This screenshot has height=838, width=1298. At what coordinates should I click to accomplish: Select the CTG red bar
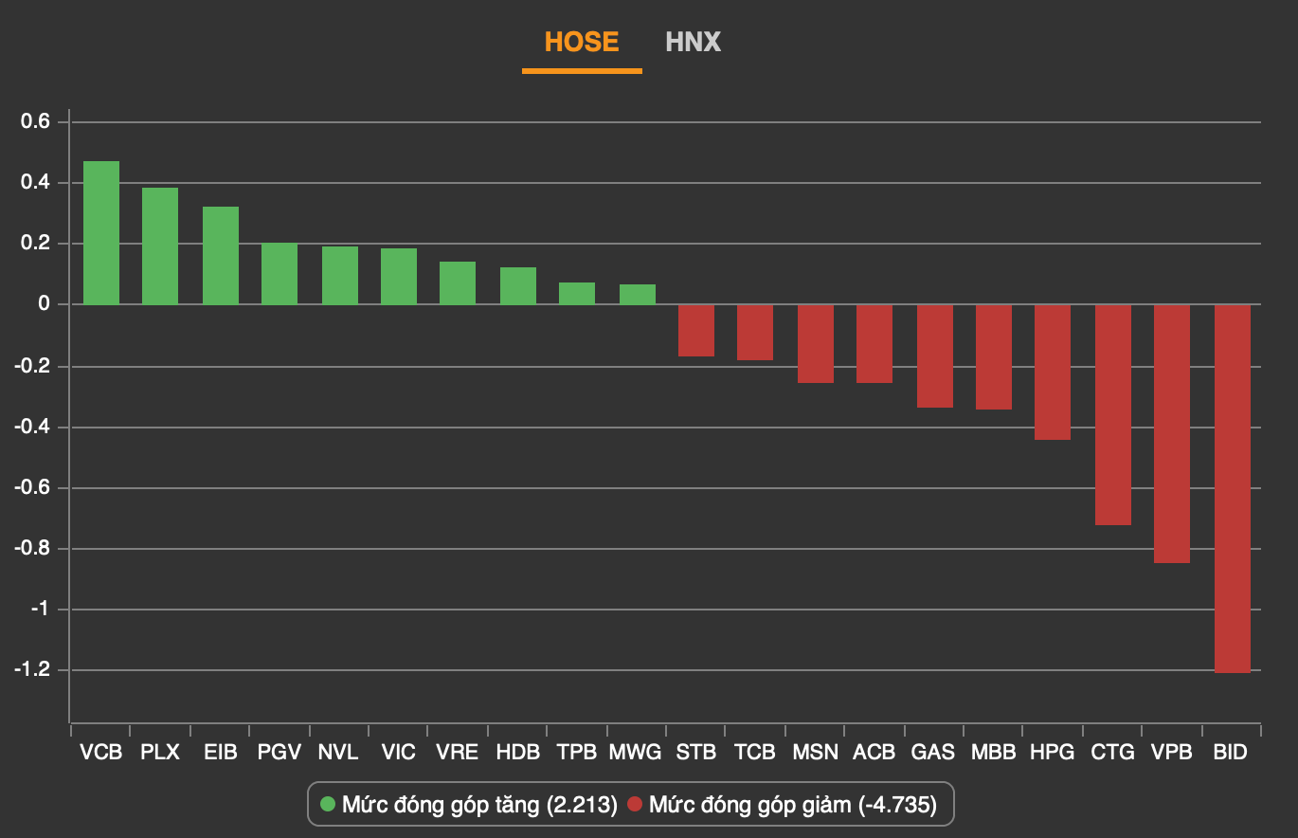(1112, 414)
